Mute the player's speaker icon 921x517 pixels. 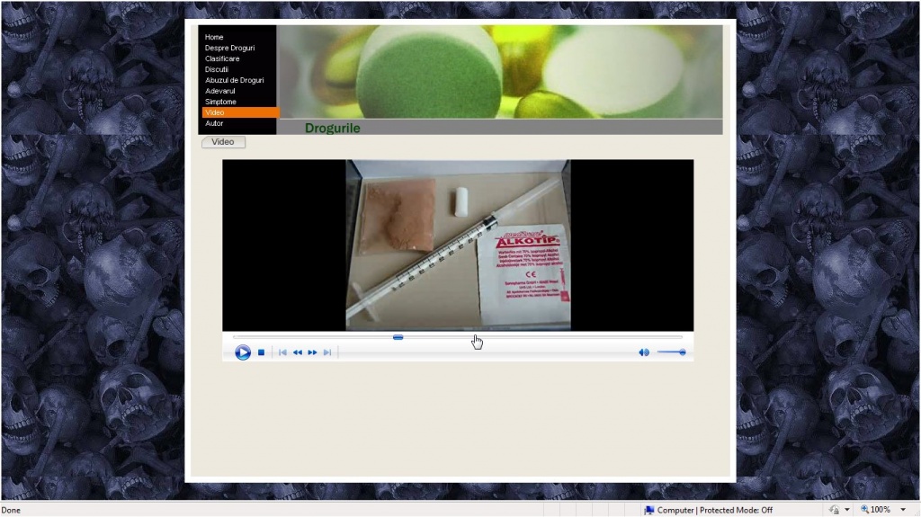(x=643, y=352)
